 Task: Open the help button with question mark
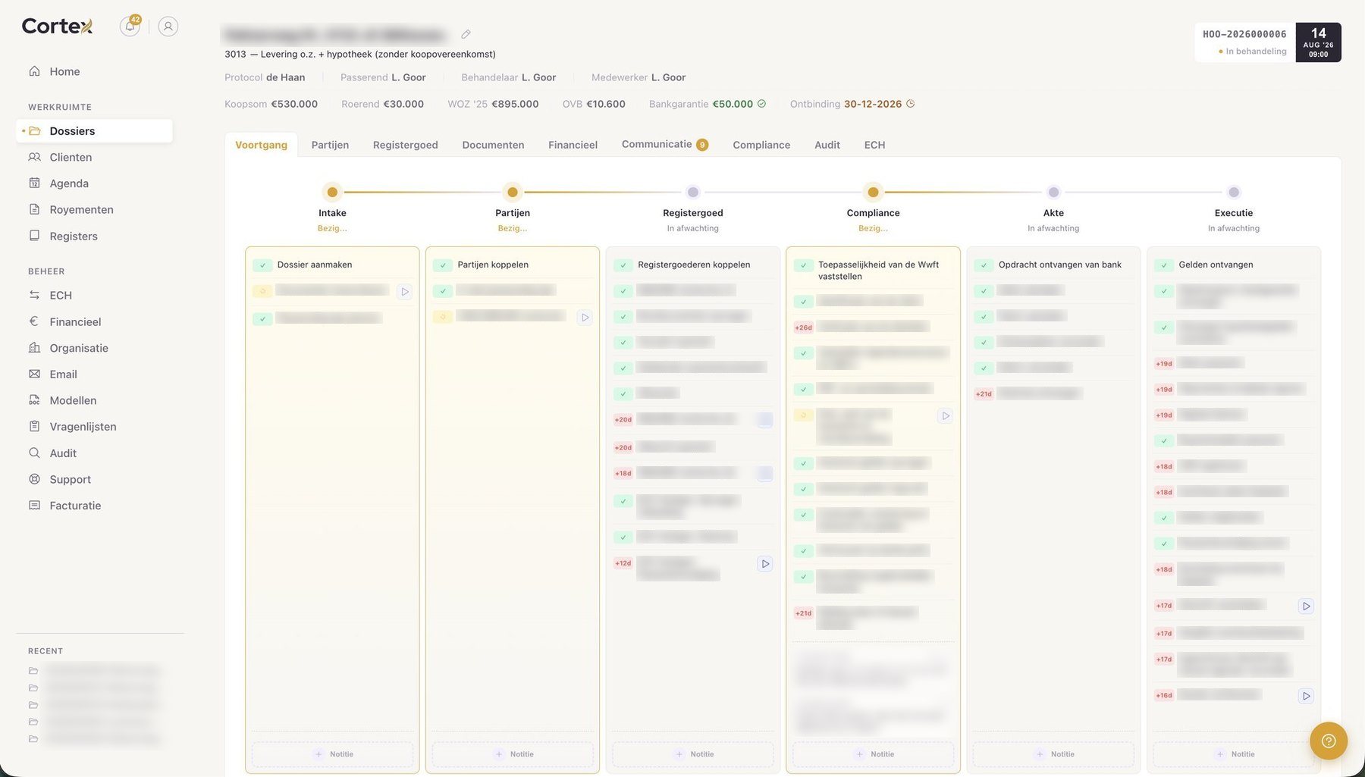point(1328,741)
